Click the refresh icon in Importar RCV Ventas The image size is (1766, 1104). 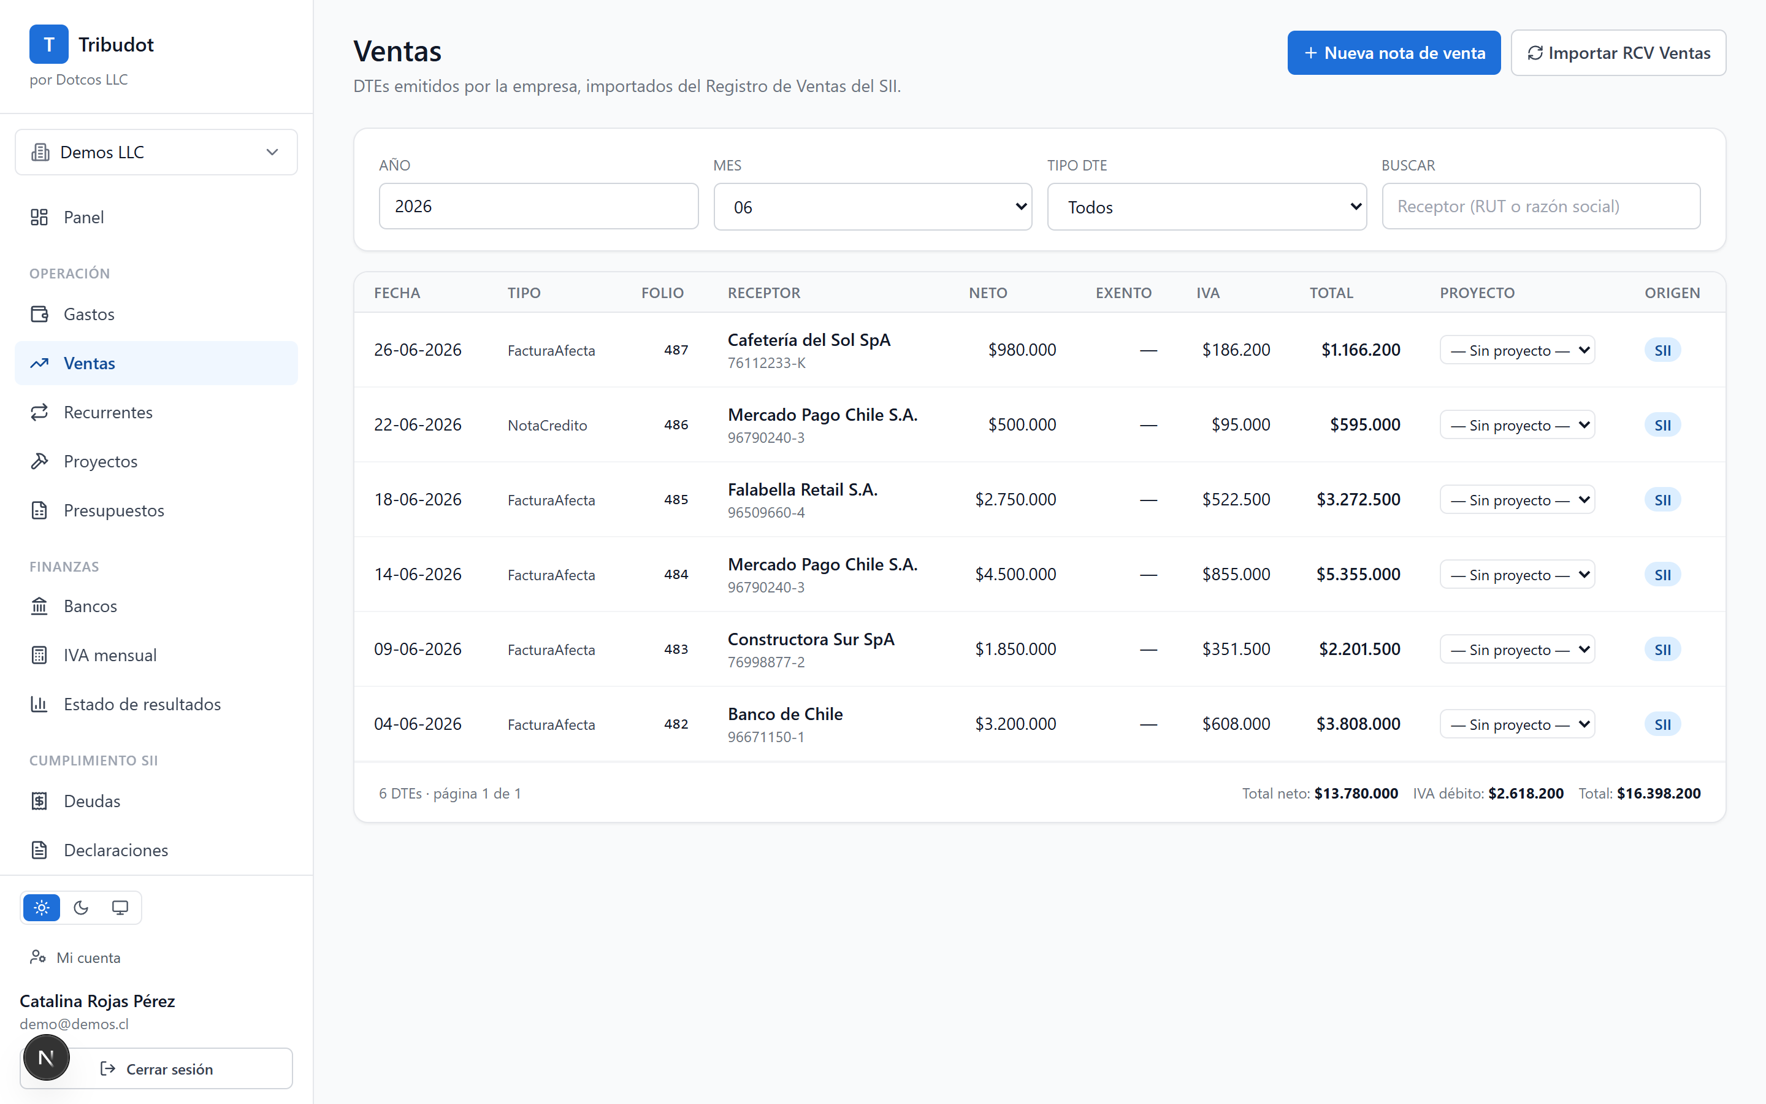point(1535,53)
